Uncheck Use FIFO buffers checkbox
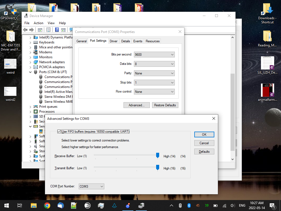The image size is (281, 211). 59,132
